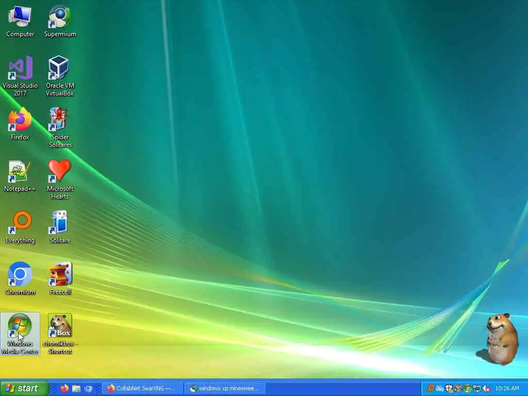Select the Solitare desktop icon
The height and width of the screenshot is (396, 528).
(x=60, y=227)
